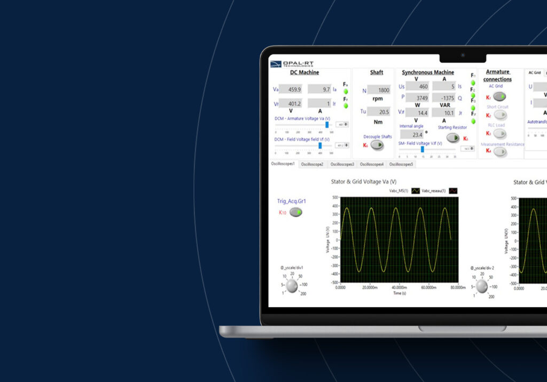Switch to the Oscilloscope2 tab

(x=312, y=165)
